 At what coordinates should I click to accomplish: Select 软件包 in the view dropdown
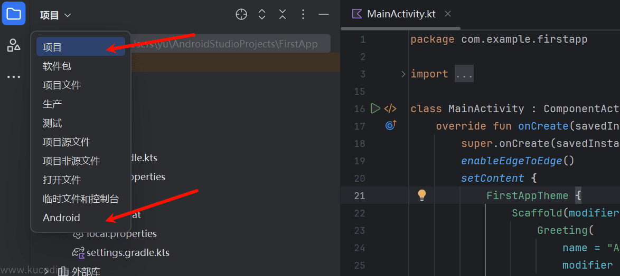coord(81,66)
